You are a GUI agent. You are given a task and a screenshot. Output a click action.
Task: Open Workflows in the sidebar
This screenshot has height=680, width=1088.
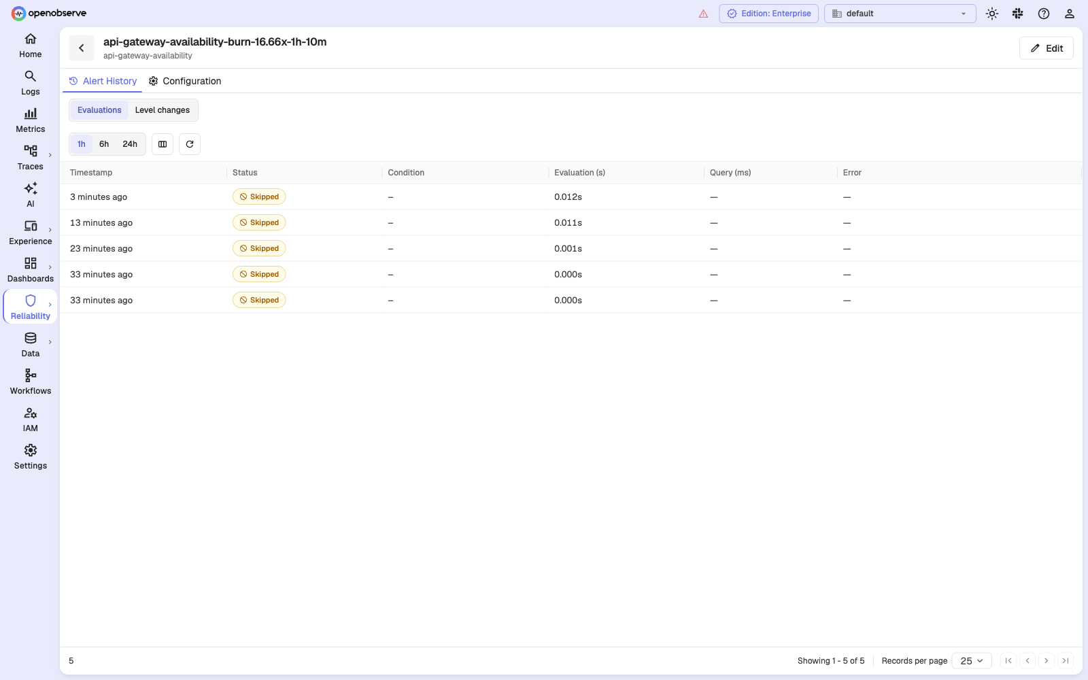click(x=31, y=382)
